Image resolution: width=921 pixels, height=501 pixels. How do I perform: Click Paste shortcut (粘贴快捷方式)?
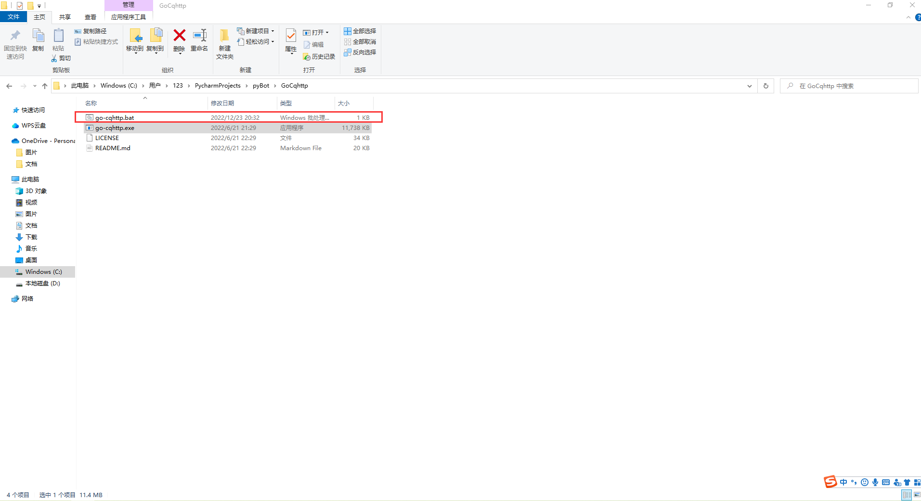(x=96, y=42)
